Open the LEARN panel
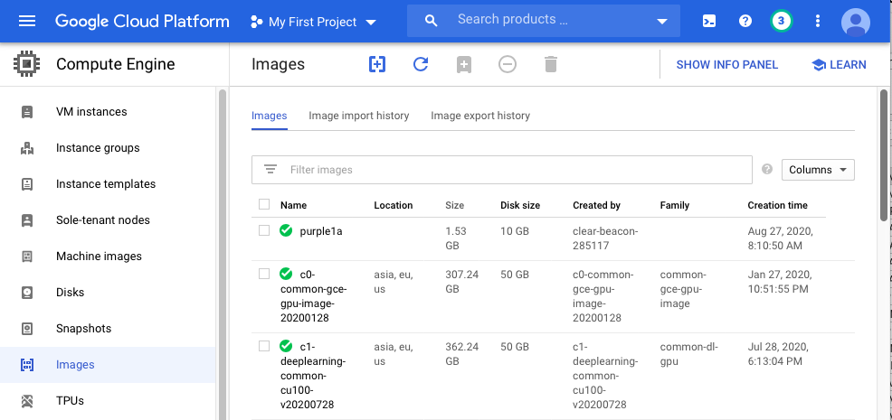Image resolution: width=892 pixels, height=420 pixels. coord(839,64)
